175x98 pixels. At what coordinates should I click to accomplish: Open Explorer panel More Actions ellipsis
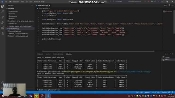[x=32, y=5]
